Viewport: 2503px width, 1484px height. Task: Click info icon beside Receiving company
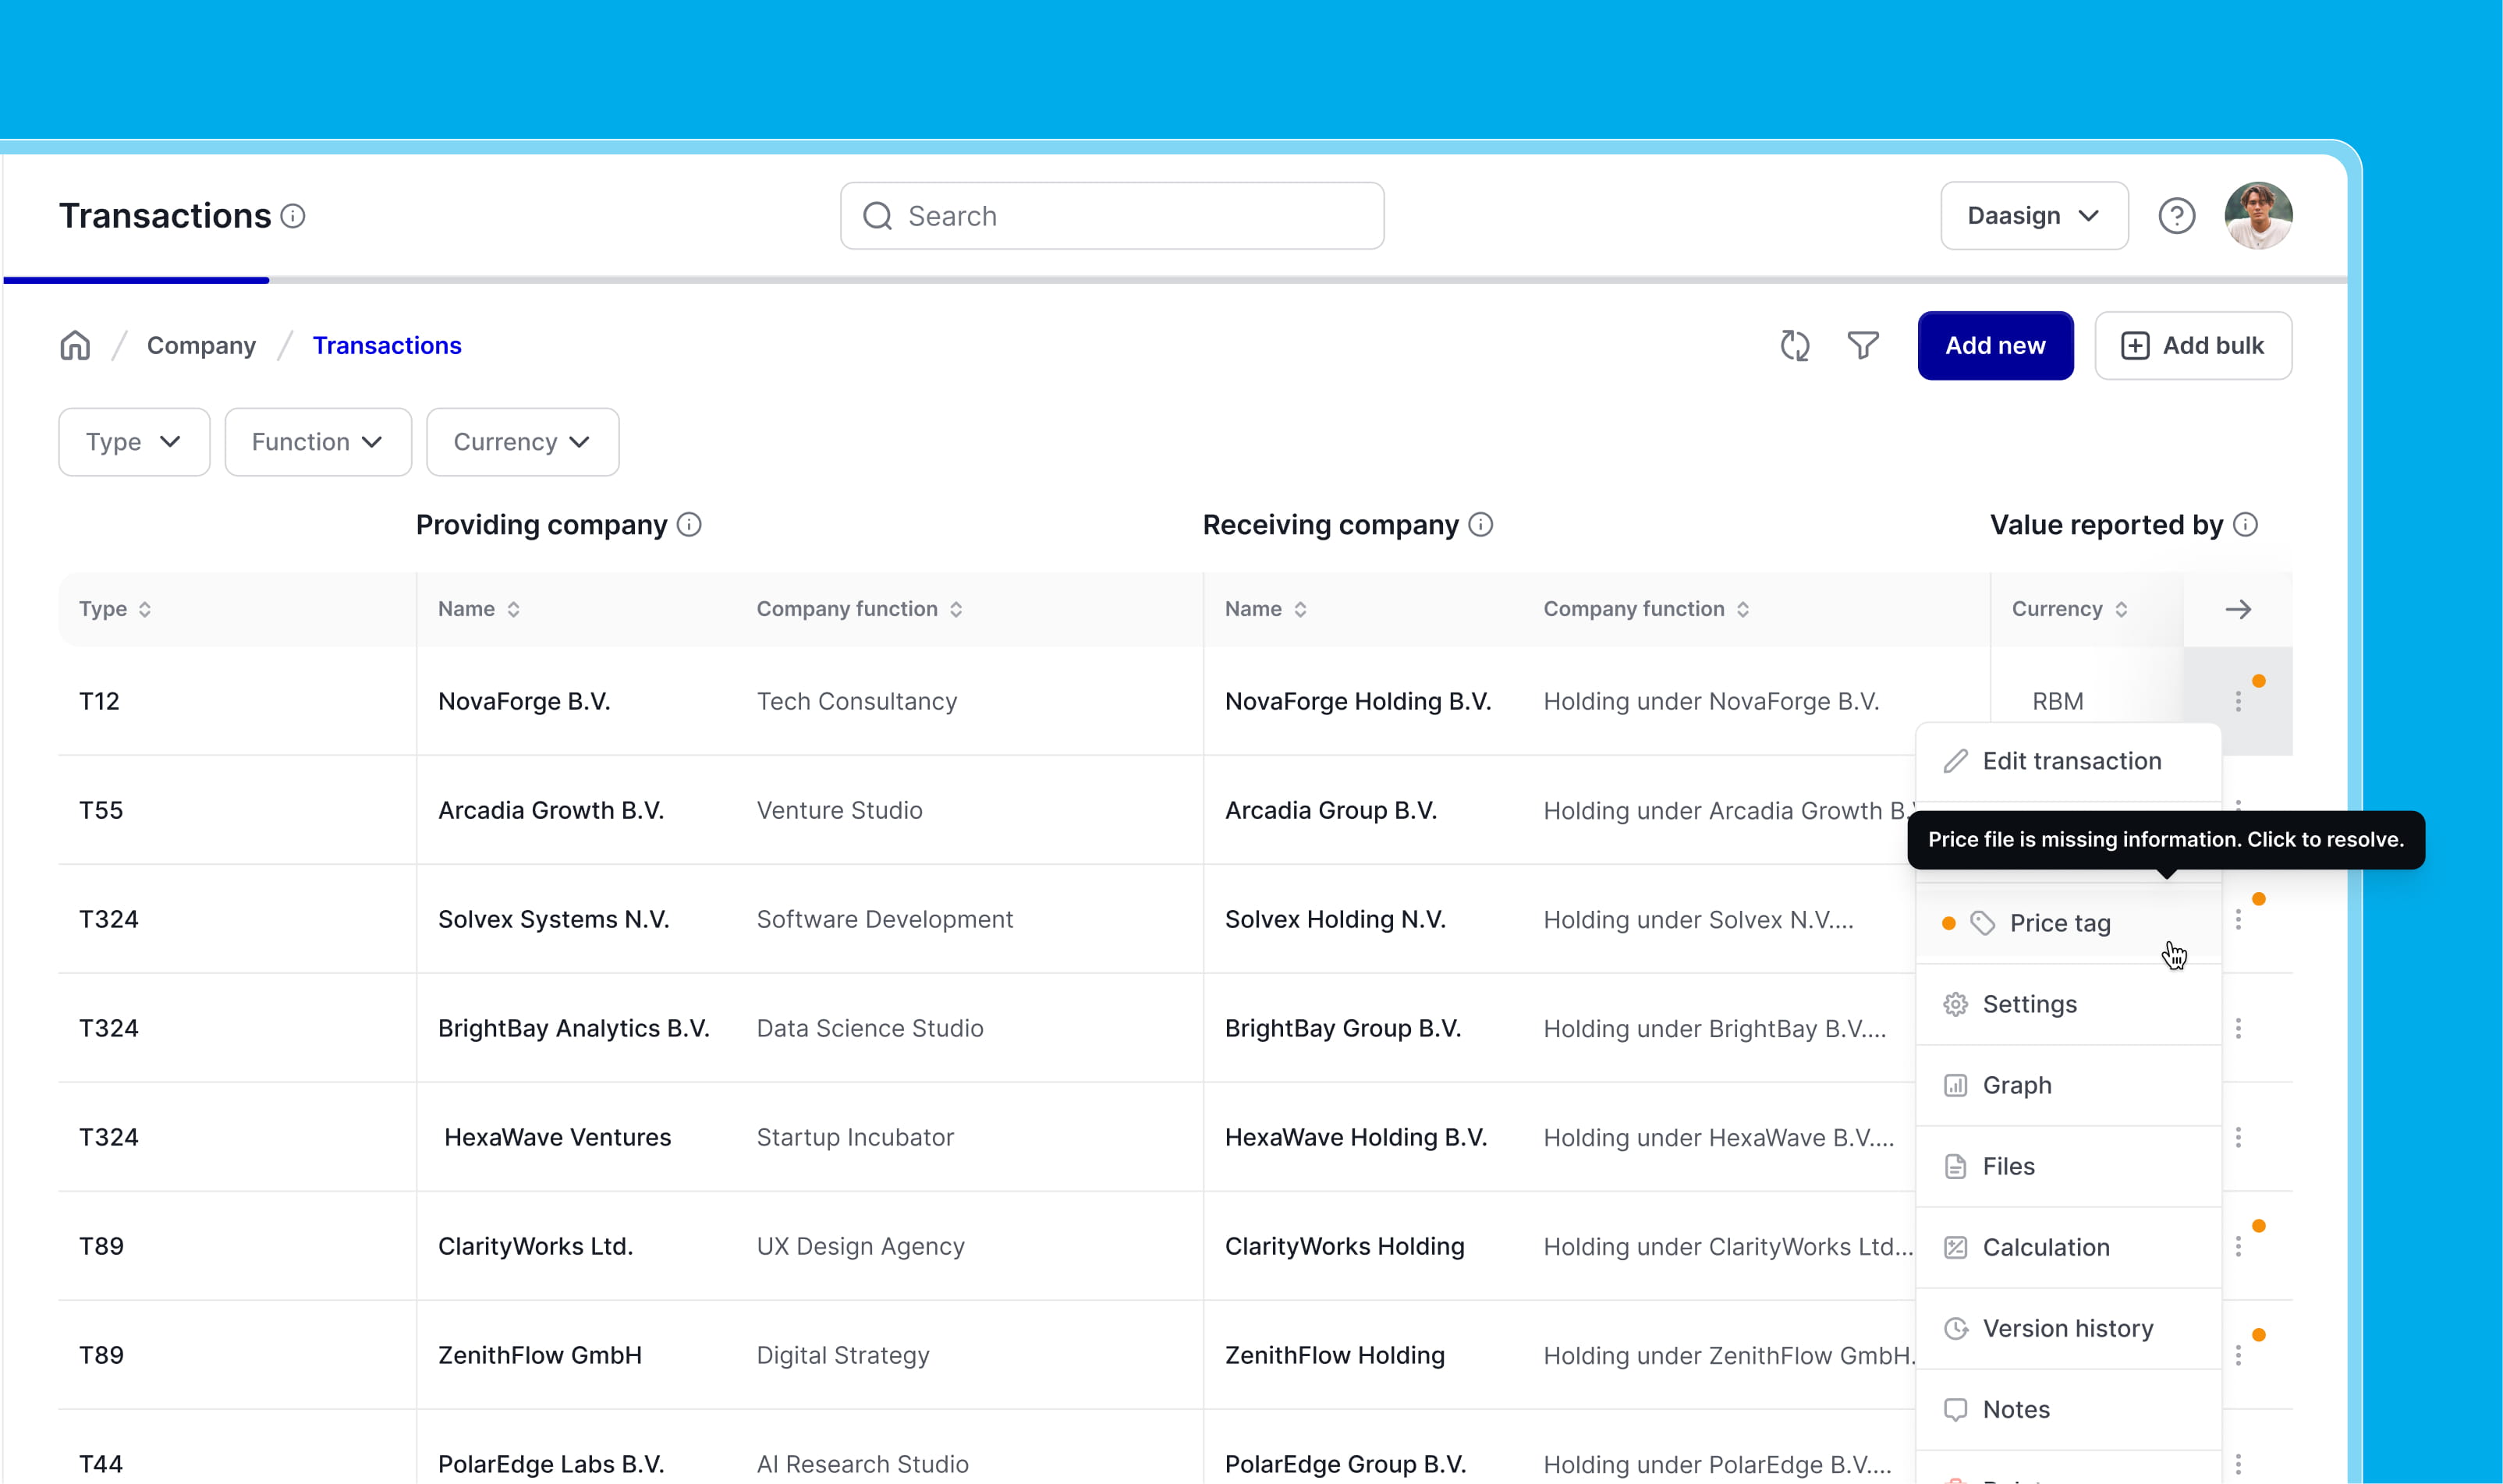pos(1481,525)
